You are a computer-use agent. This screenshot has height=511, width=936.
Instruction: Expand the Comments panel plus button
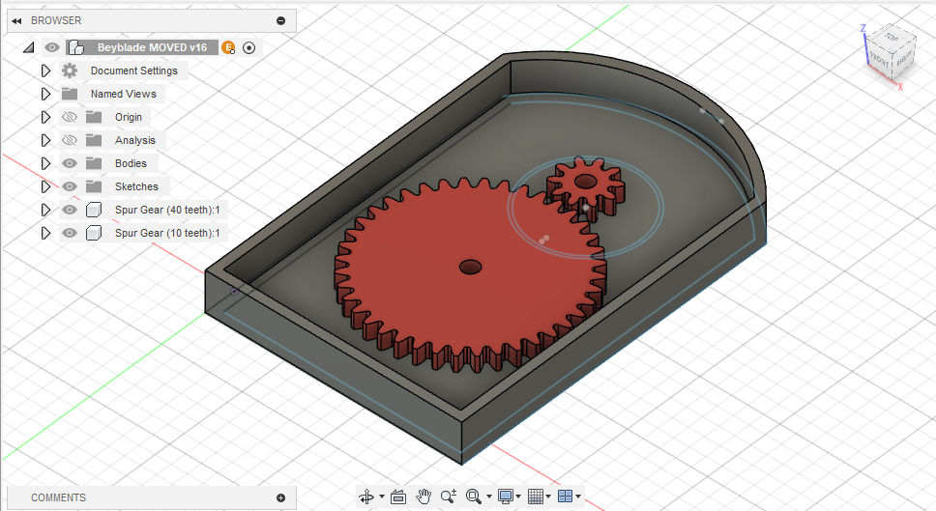point(281,497)
